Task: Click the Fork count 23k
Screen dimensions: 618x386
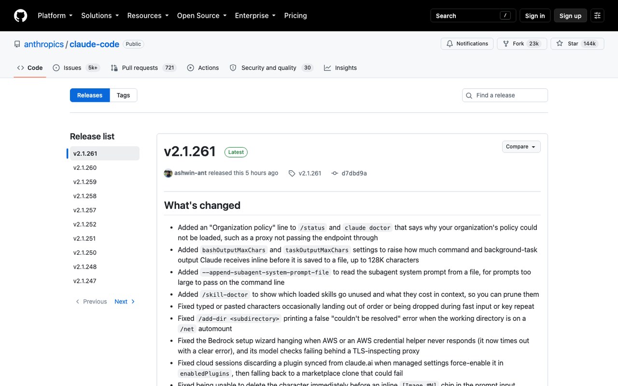Action: (x=534, y=43)
